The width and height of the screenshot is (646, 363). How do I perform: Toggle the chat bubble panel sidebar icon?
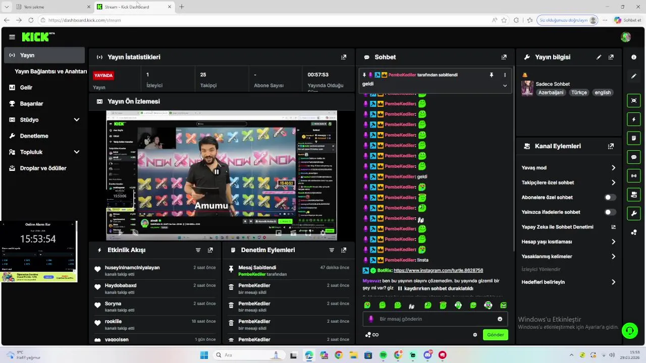click(634, 157)
